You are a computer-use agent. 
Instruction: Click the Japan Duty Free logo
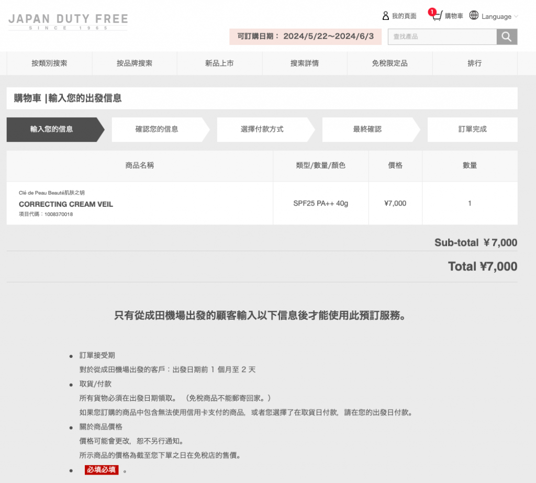pyautogui.click(x=68, y=21)
